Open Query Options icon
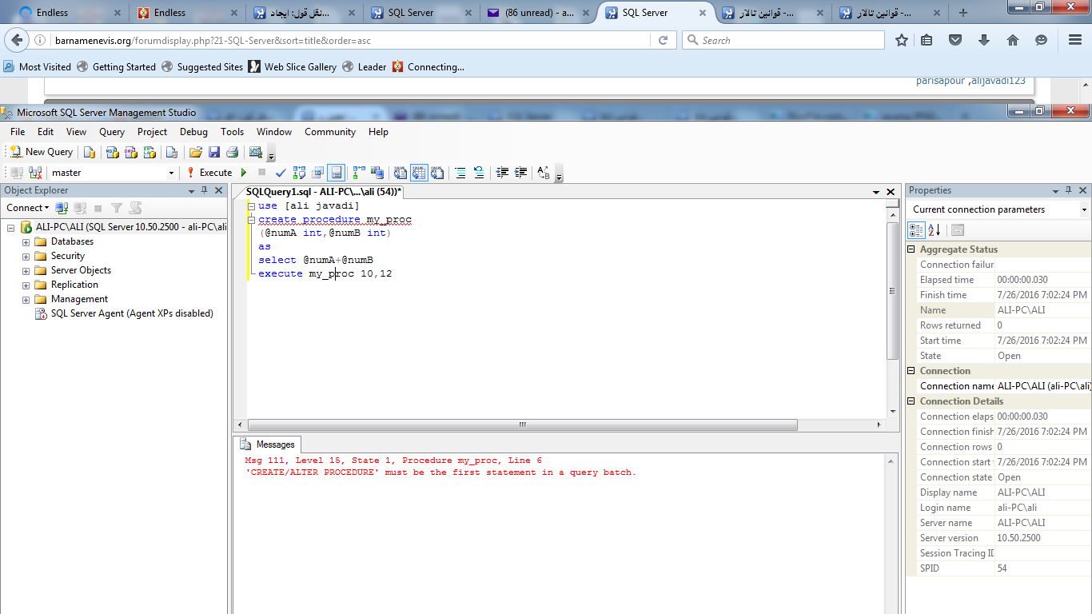This screenshot has height=614, width=1092. coord(318,173)
